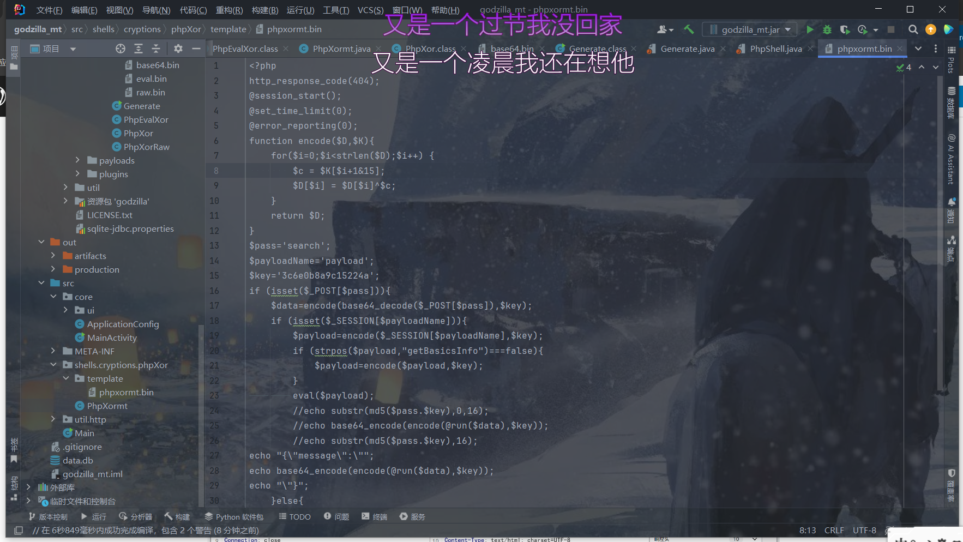Viewport: 963px width, 542px height.
Task: Open the Plots side panel
Action: tap(951, 61)
